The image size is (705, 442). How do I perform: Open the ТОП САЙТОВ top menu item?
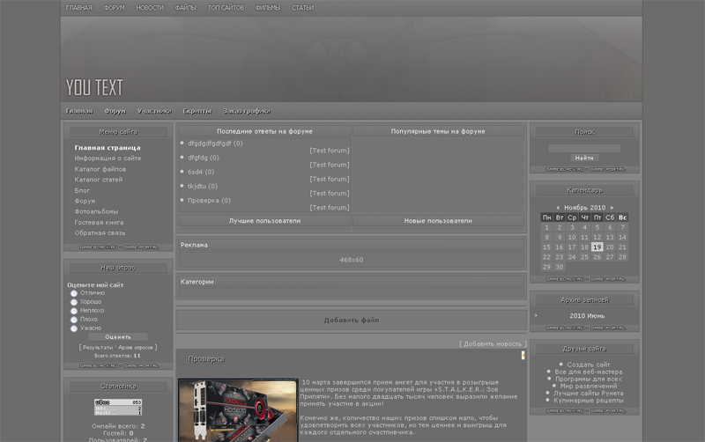click(226, 8)
